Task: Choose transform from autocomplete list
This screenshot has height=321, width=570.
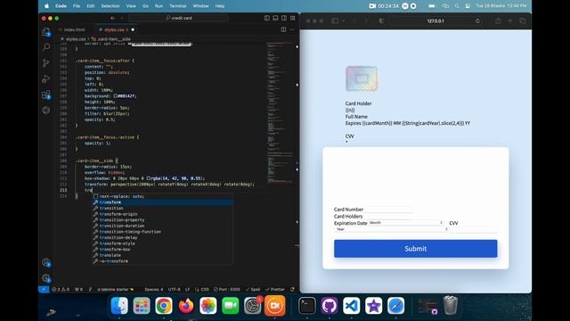Action: (x=162, y=202)
